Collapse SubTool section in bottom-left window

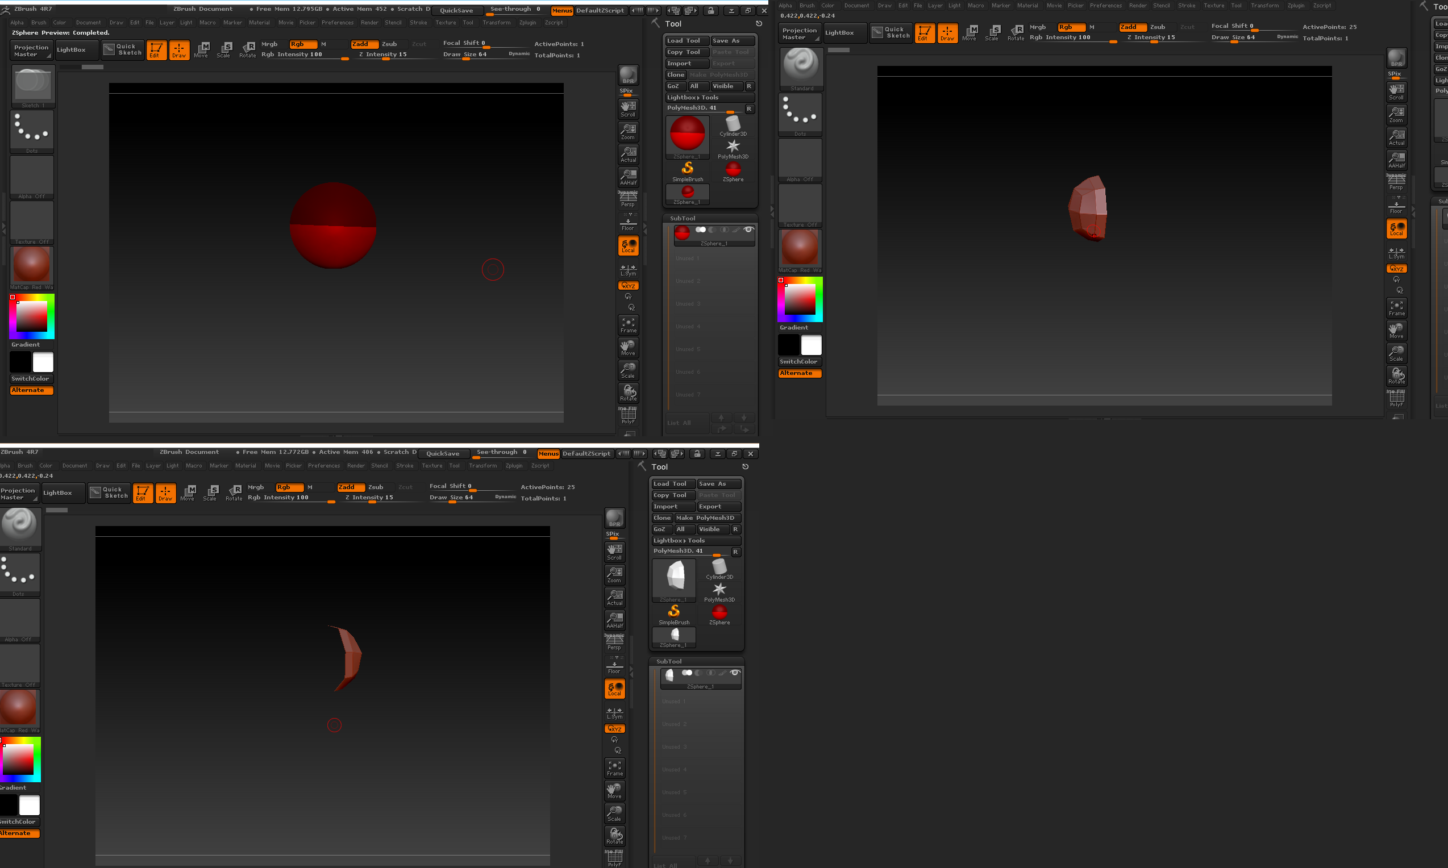pyautogui.click(x=669, y=662)
